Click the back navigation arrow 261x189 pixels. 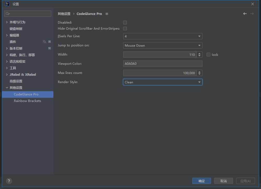(245, 14)
